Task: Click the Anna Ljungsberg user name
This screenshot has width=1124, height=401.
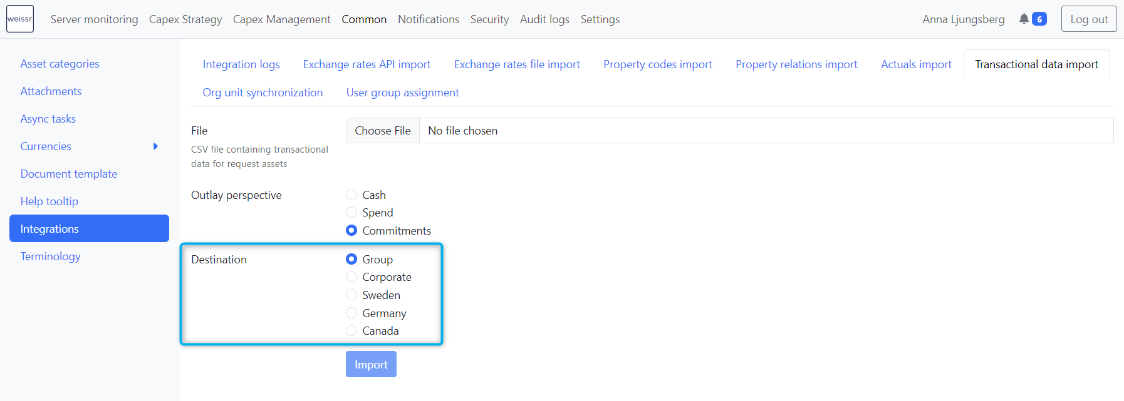Action: click(964, 19)
